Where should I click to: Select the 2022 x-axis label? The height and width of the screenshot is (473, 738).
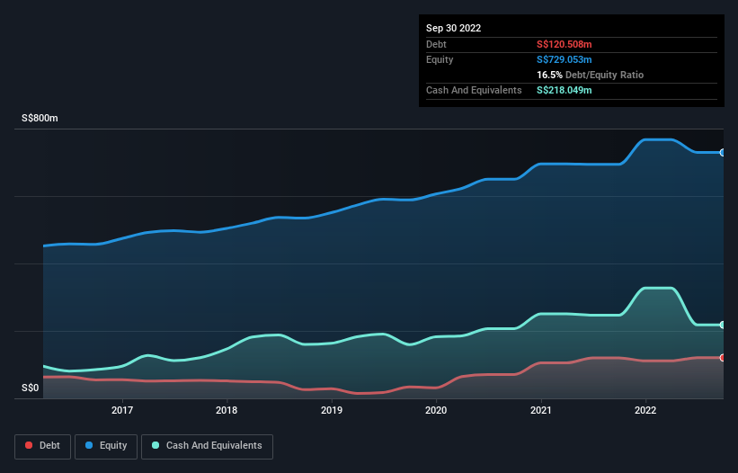tap(645, 411)
